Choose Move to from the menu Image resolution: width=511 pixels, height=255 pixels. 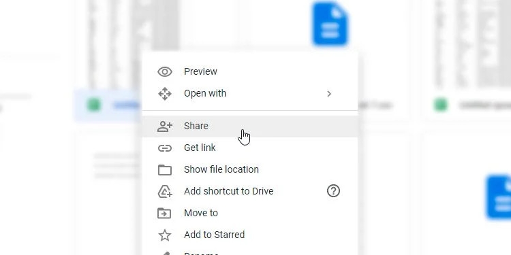(x=250, y=213)
